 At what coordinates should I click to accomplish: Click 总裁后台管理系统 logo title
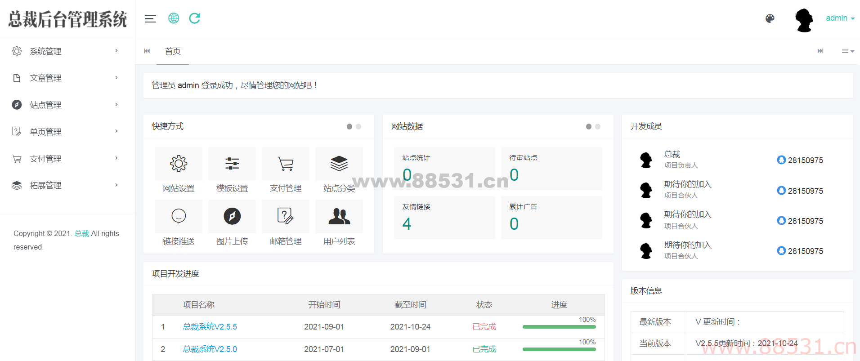tap(67, 19)
